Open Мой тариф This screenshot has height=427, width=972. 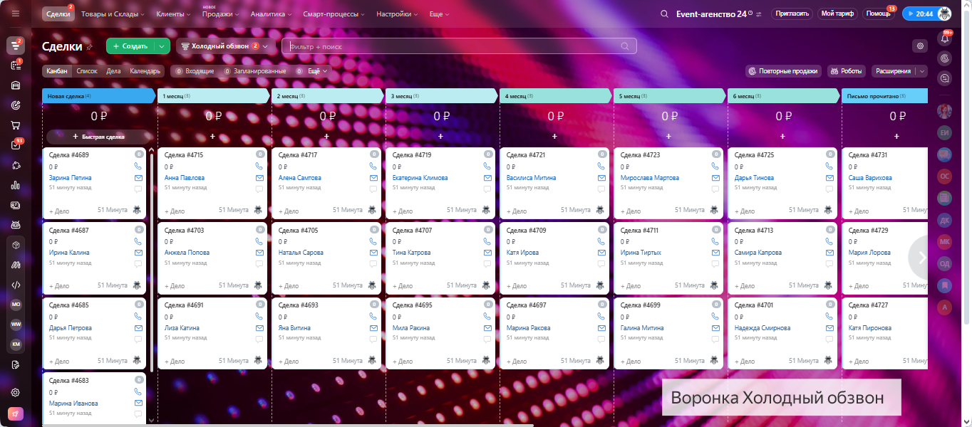(x=837, y=14)
